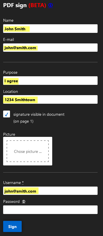Image resolution: width=103 pixels, height=236 pixels.
Task: Click into the Purpose field with 'I agree'
Action: click(51, 81)
